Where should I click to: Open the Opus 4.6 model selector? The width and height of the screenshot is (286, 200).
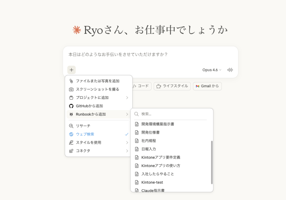click(212, 70)
